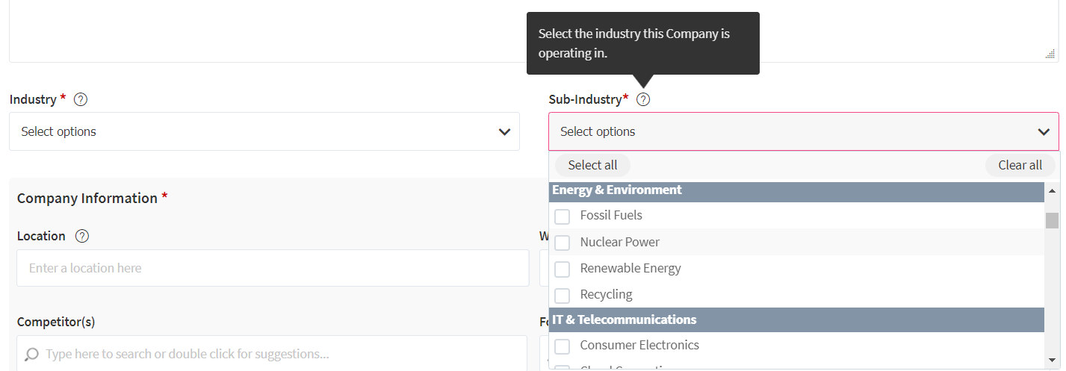The height and width of the screenshot is (371, 1066).
Task: Tick the Nuclear Power option
Action: [x=563, y=243]
